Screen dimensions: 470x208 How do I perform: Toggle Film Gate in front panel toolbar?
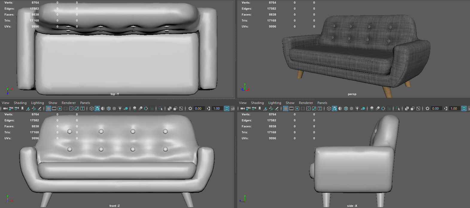(54, 108)
